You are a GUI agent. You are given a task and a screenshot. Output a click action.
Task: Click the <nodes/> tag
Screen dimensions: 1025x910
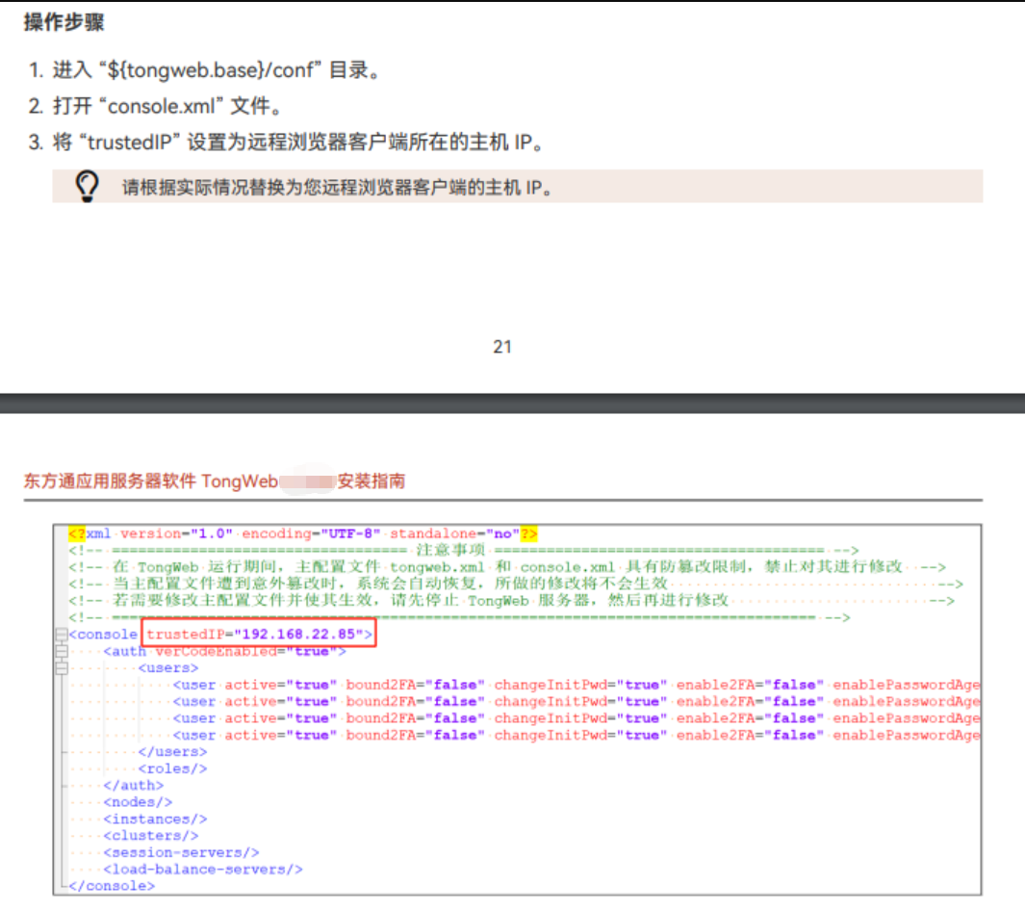(138, 802)
